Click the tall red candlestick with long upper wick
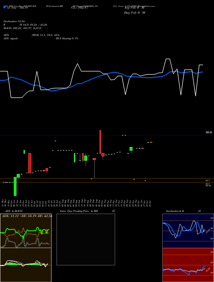This screenshot has width=214, height=282. click(100, 142)
